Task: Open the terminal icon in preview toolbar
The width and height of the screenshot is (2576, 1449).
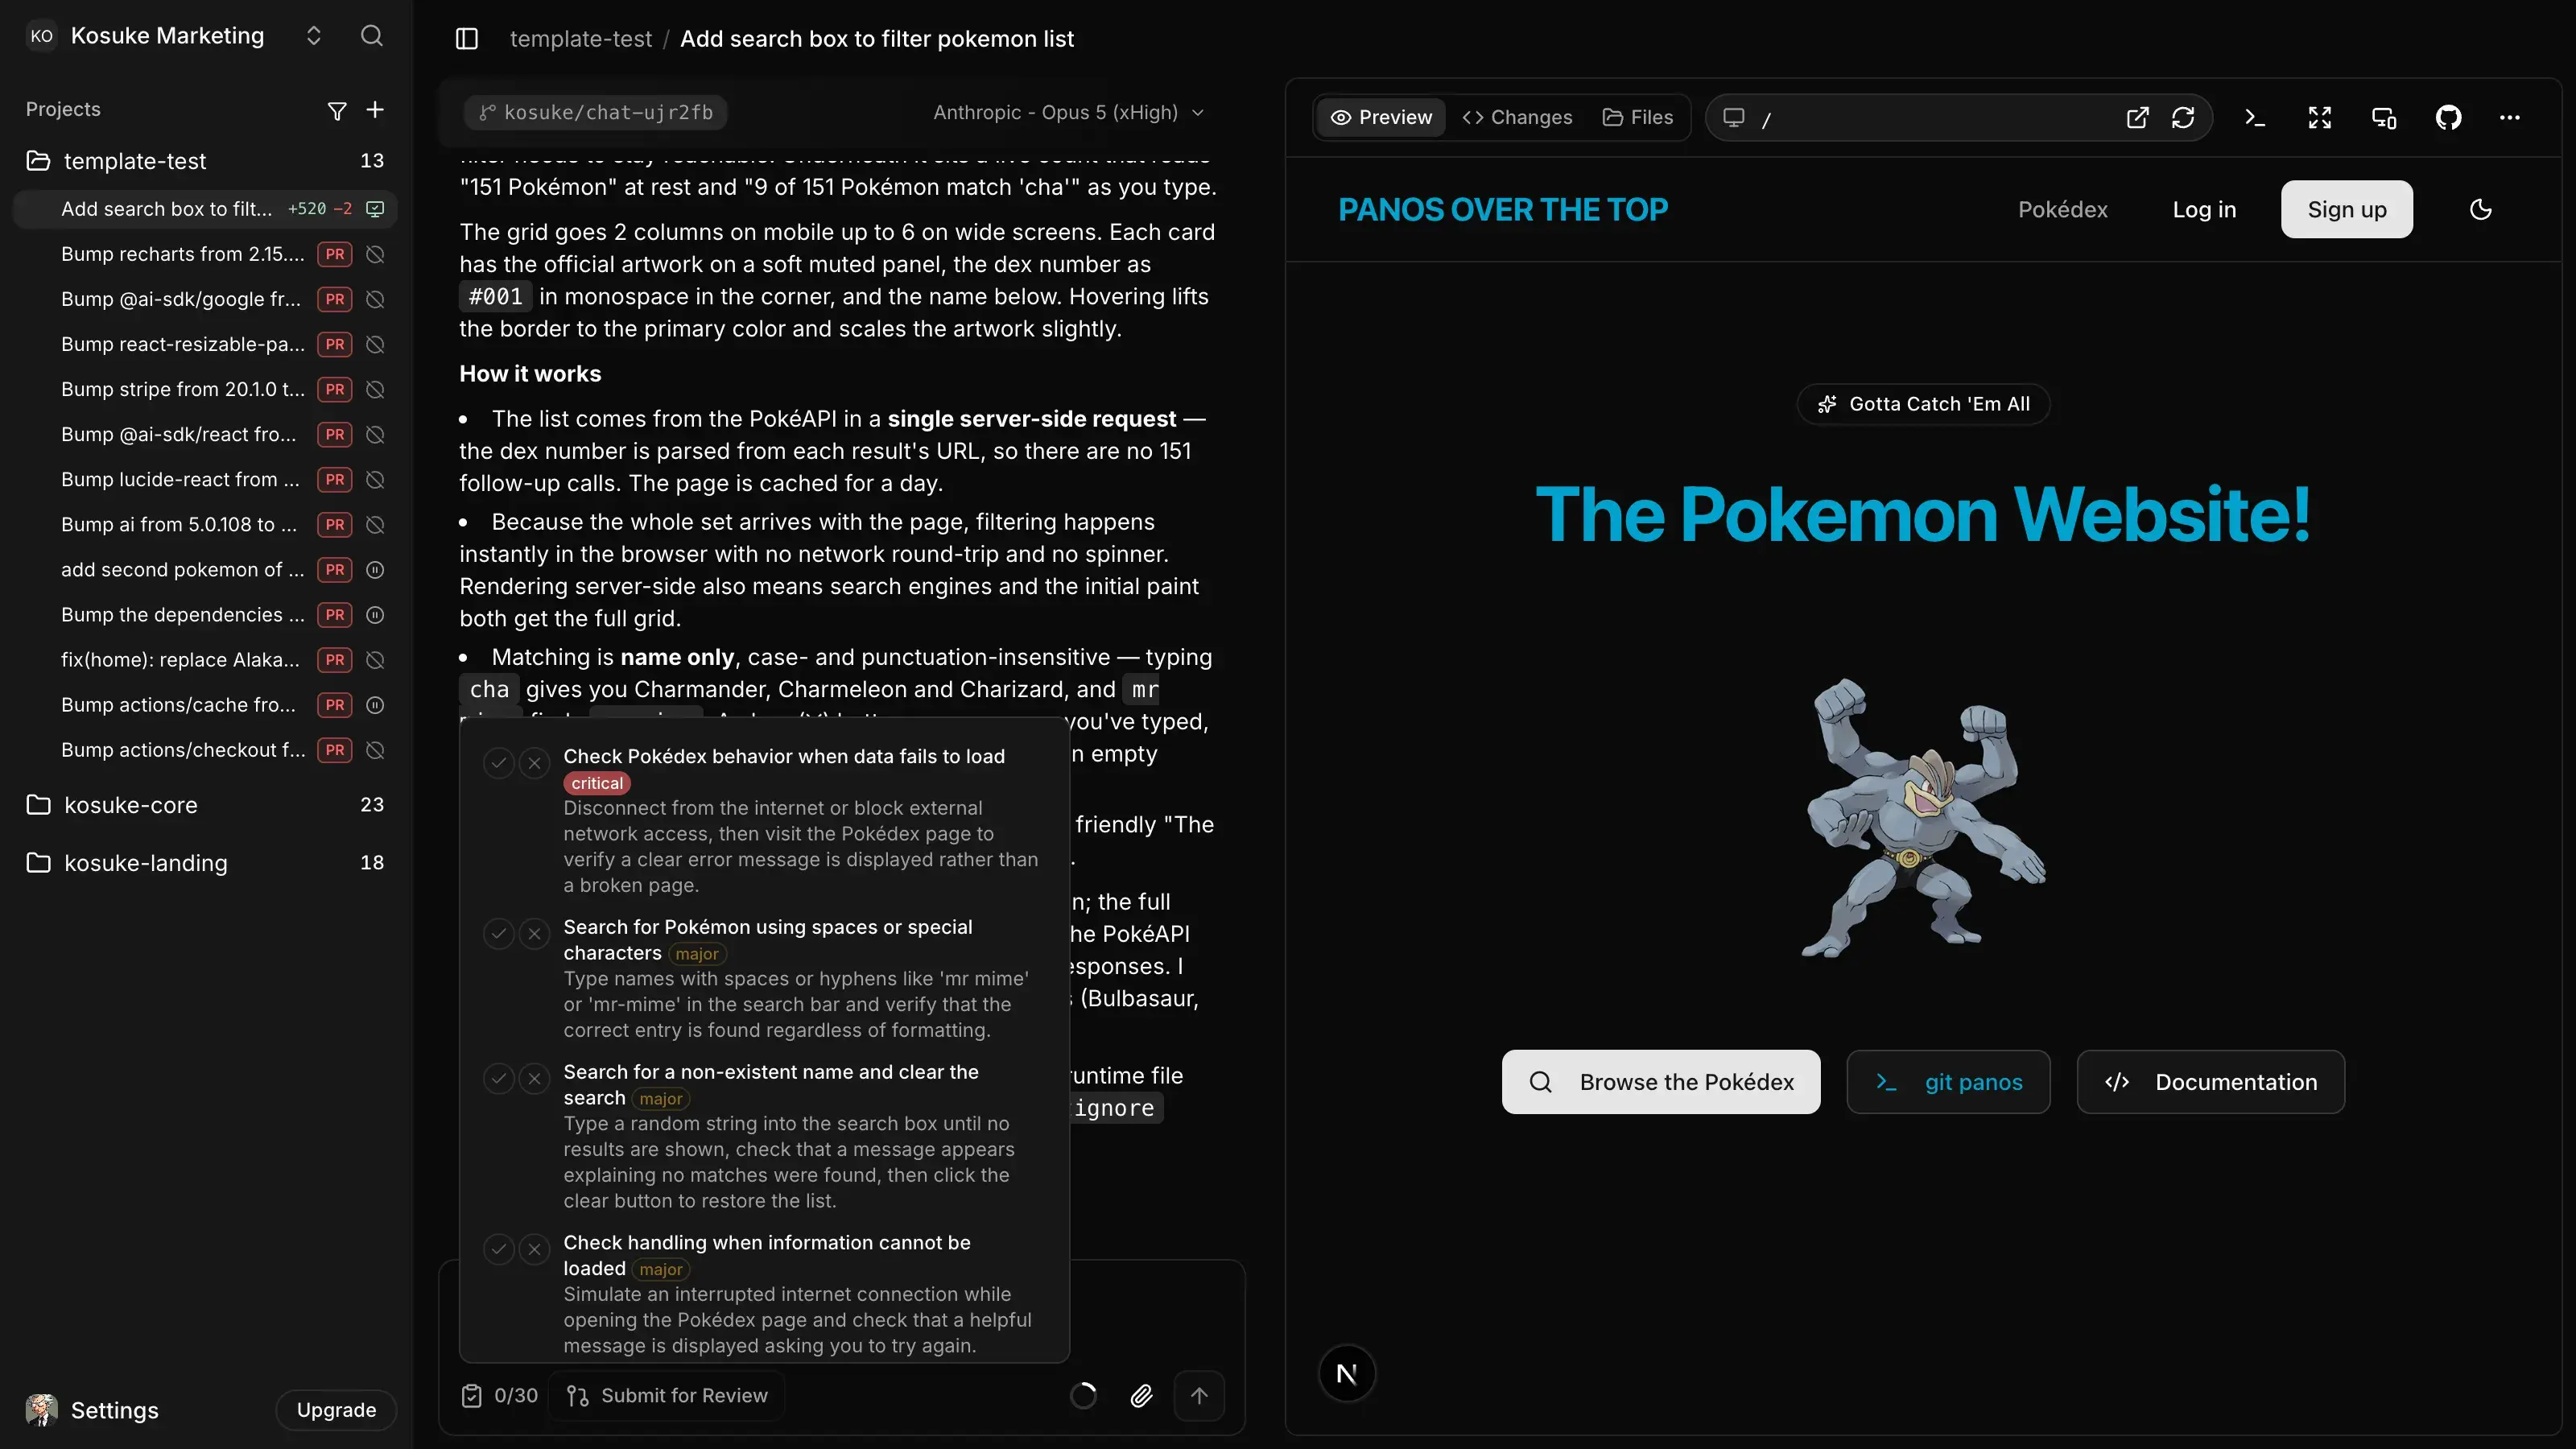Action: point(2255,118)
